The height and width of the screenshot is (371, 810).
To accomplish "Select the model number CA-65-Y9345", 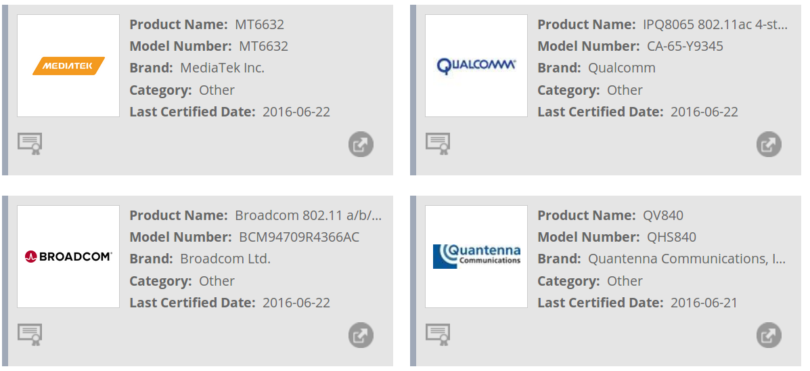I will coord(685,46).
